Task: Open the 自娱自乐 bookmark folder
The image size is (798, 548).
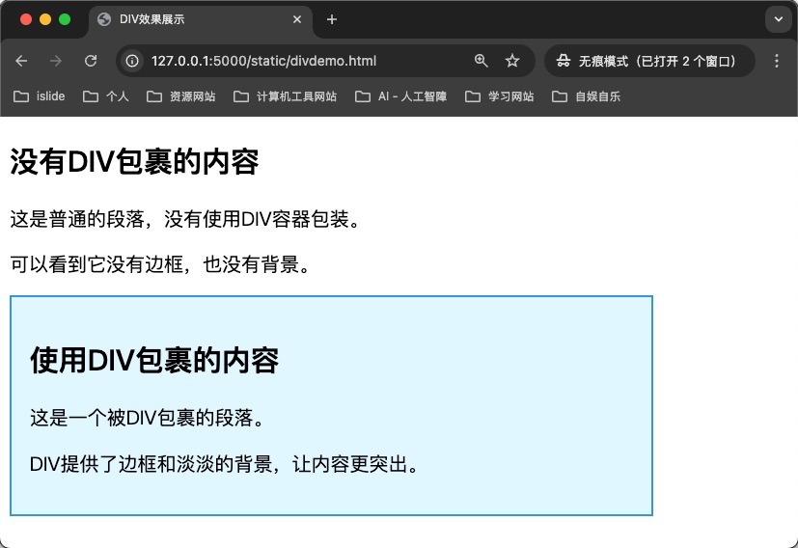Action: [587, 96]
